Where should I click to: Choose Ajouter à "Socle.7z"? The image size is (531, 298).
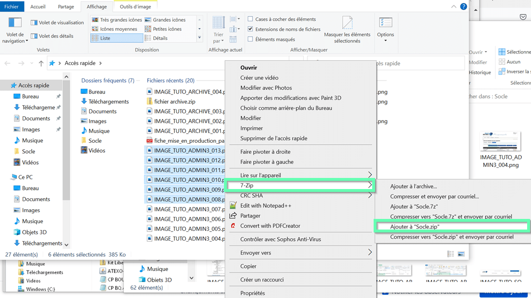point(414,207)
